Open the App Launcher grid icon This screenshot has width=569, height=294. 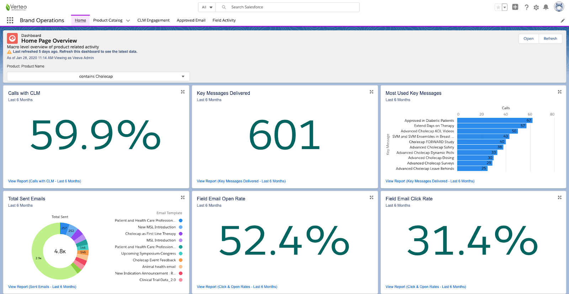(10, 20)
